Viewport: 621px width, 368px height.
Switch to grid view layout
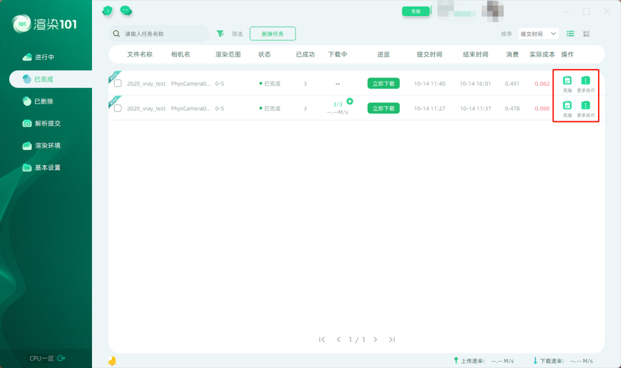click(586, 33)
